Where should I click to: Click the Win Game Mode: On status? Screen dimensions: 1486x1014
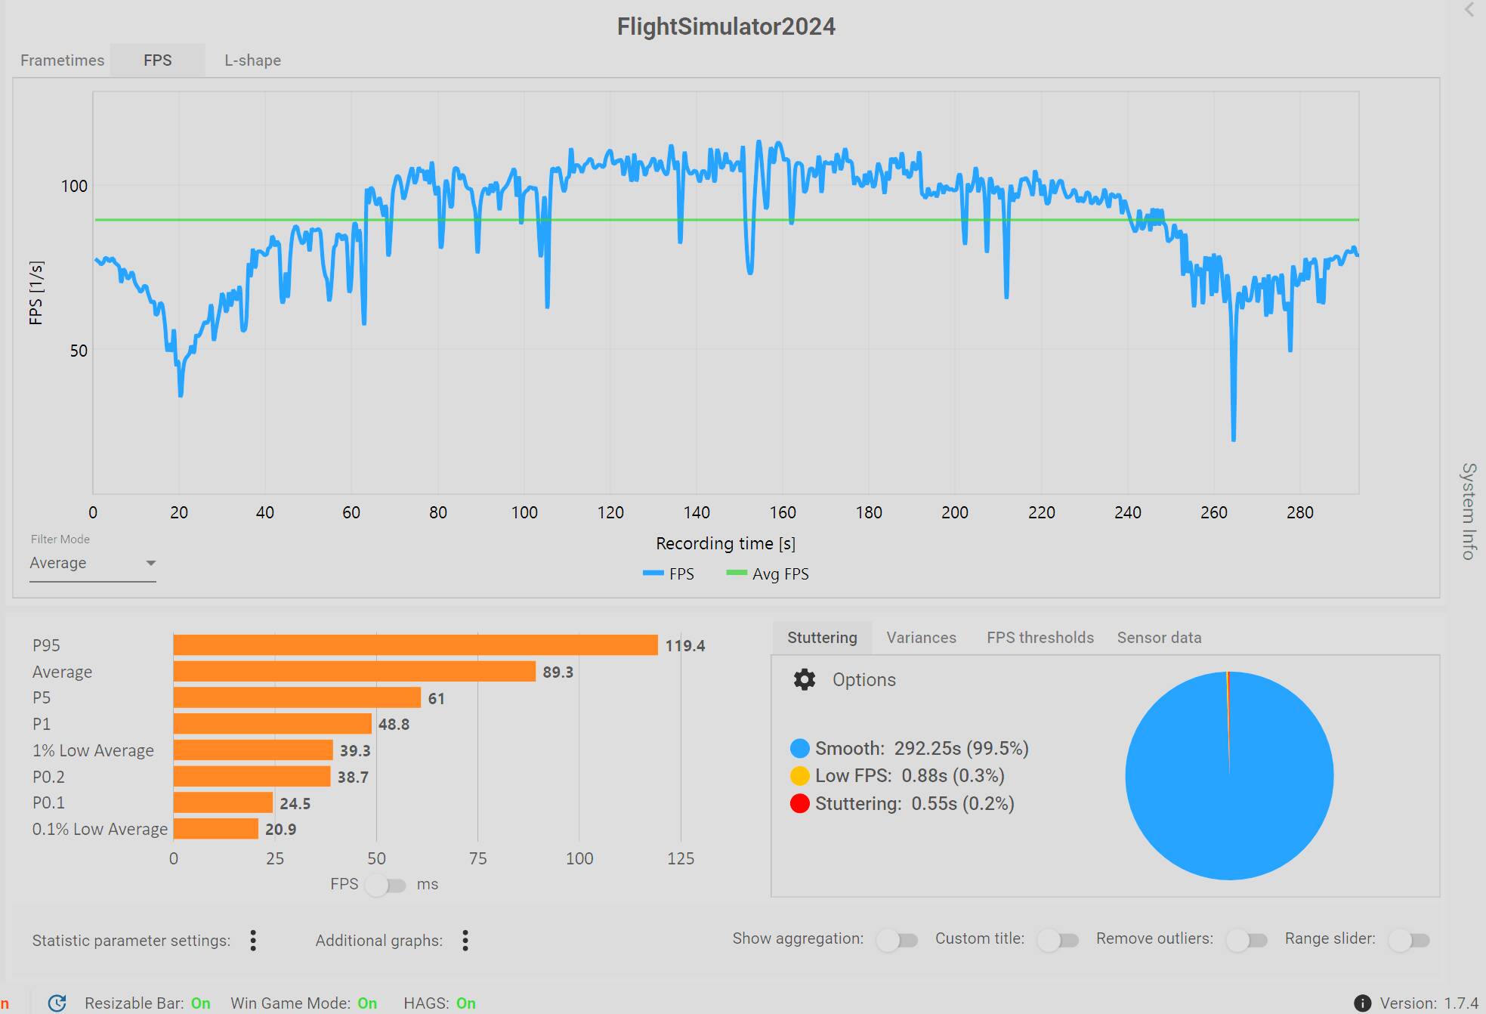[x=304, y=1003]
